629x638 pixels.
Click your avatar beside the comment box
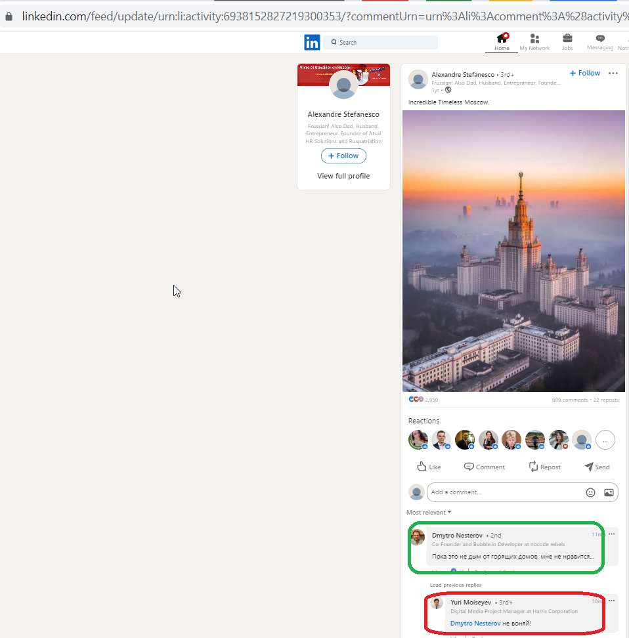click(x=416, y=492)
